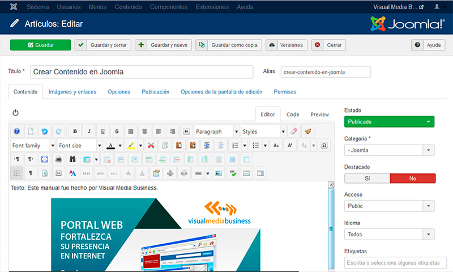Cut selection with scissors icon
The width and height of the screenshot is (453, 272).
[x=151, y=145]
